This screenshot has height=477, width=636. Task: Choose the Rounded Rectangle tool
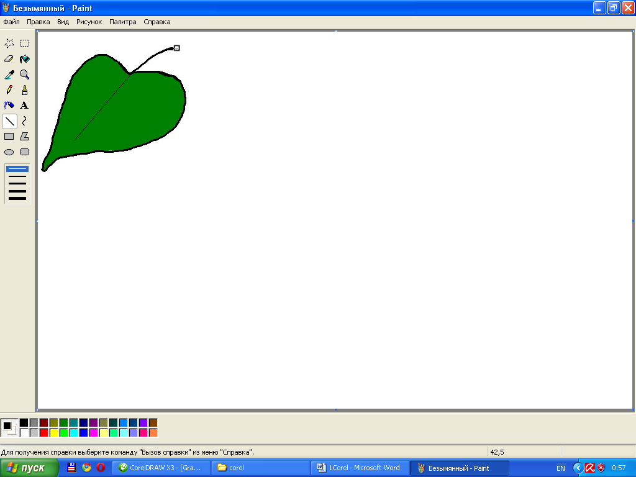click(25, 152)
